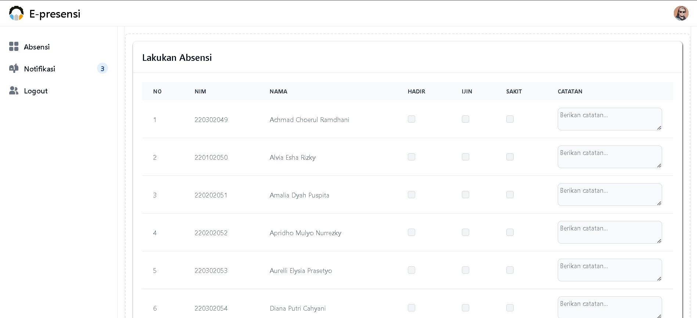This screenshot has width=697, height=318.
Task: Click the Notifikasi mailbox icon
Action: (x=14, y=69)
